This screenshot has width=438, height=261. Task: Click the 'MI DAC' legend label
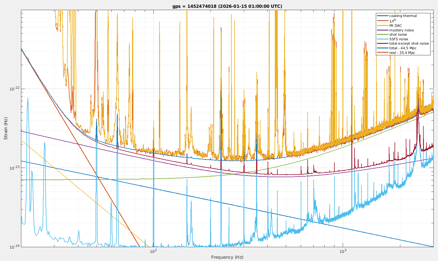pos(395,26)
